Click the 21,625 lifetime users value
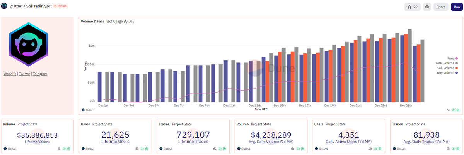 tap(115, 135)
